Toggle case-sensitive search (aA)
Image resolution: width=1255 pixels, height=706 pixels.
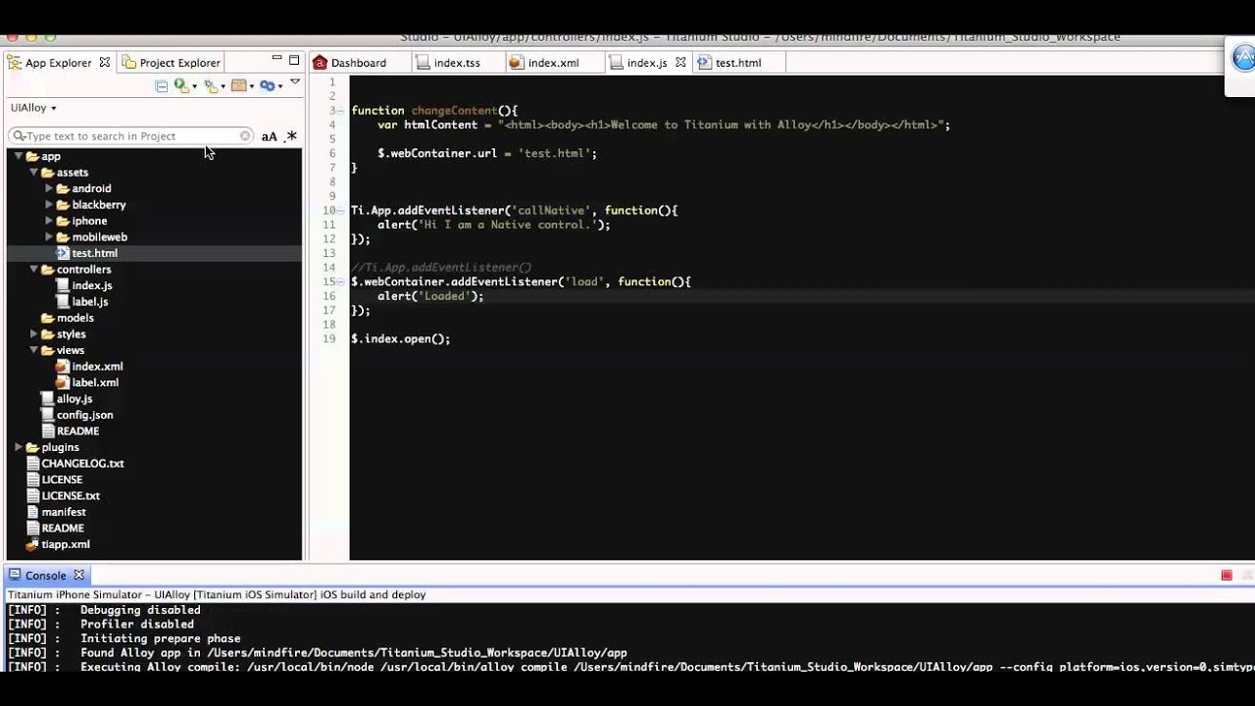[x=269, y=136]
